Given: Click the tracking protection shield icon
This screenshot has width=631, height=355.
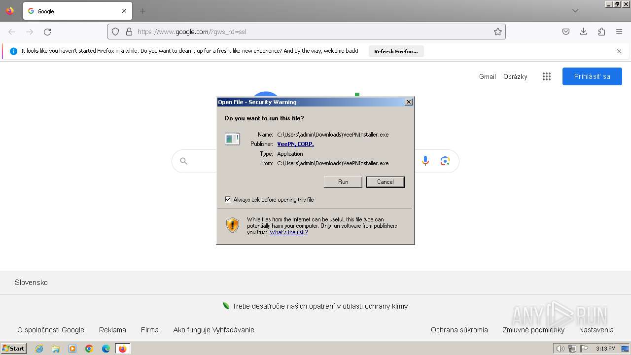Looking at the screenshot, I should [115, 32].
